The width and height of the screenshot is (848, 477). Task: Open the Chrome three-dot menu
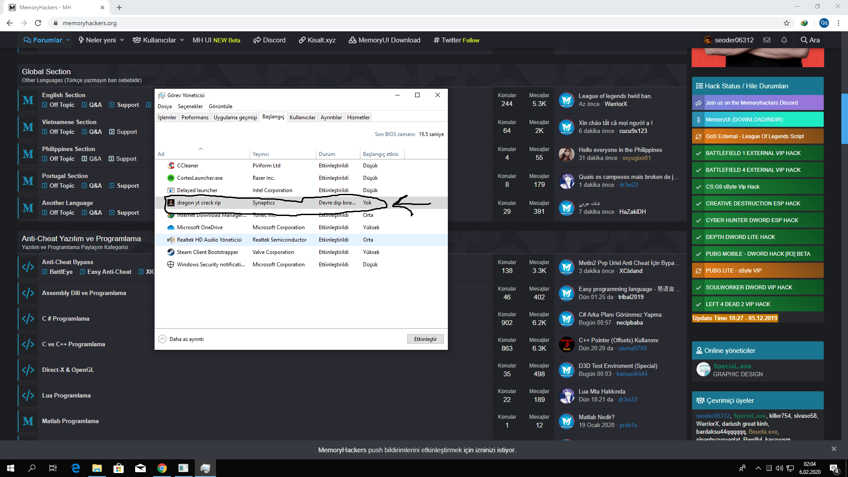coord(838,23)
